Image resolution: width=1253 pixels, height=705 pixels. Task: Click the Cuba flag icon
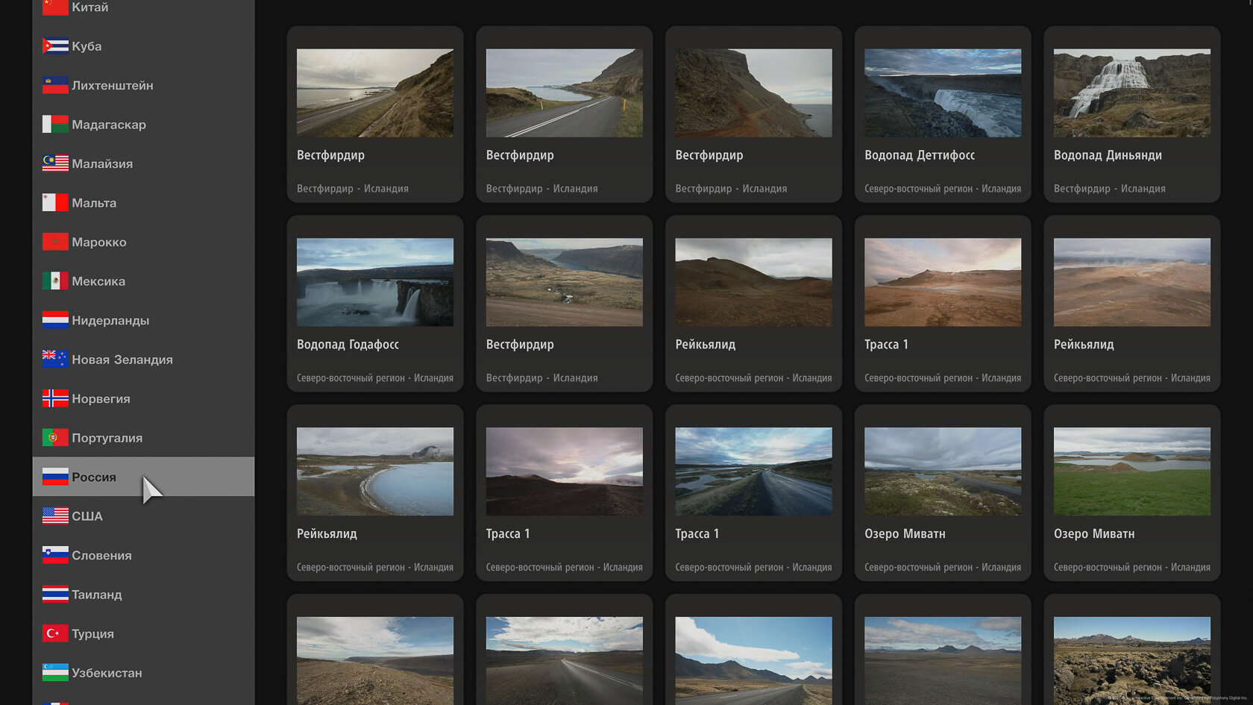pos(55,46)
